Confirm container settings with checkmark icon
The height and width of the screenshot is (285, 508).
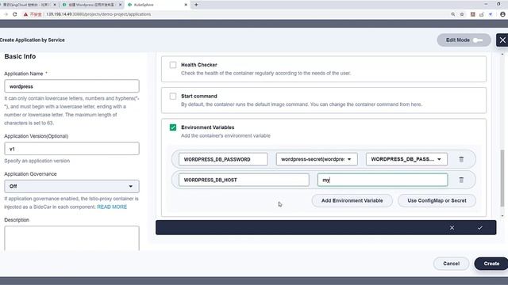(479, 228)
